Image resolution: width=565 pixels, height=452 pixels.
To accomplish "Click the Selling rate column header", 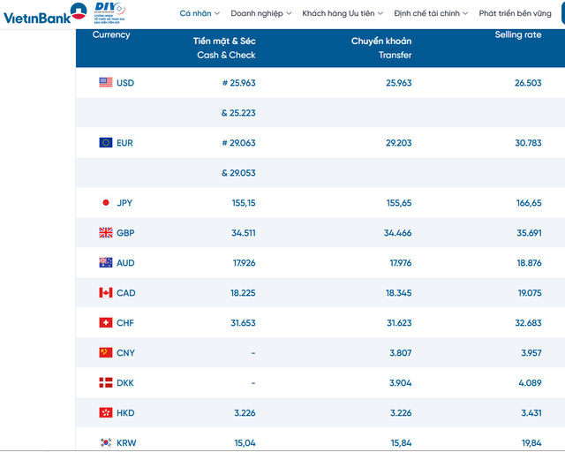I will pyautogui.click(x=518, y=34).
